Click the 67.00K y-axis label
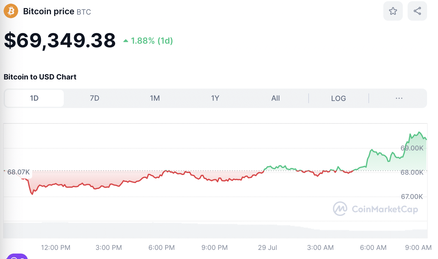 [412, 197]
